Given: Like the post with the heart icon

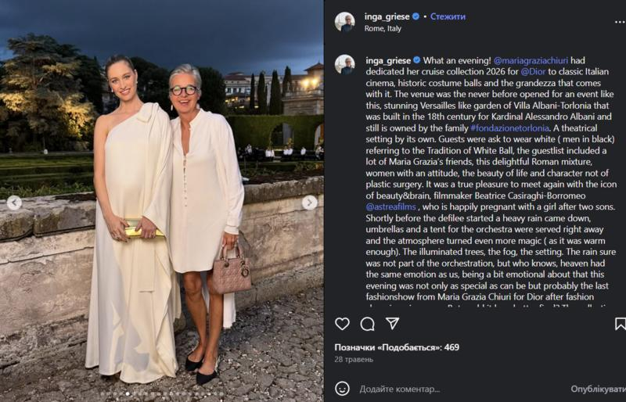Looking at the screenshot, I should [342, 324].
